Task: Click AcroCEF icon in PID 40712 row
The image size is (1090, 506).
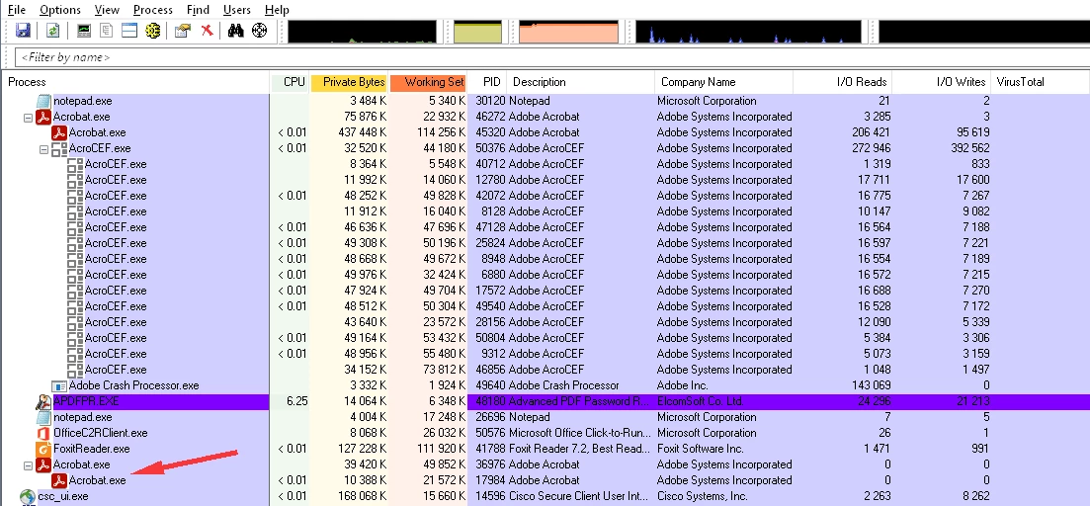Action: tap(75, 164)
